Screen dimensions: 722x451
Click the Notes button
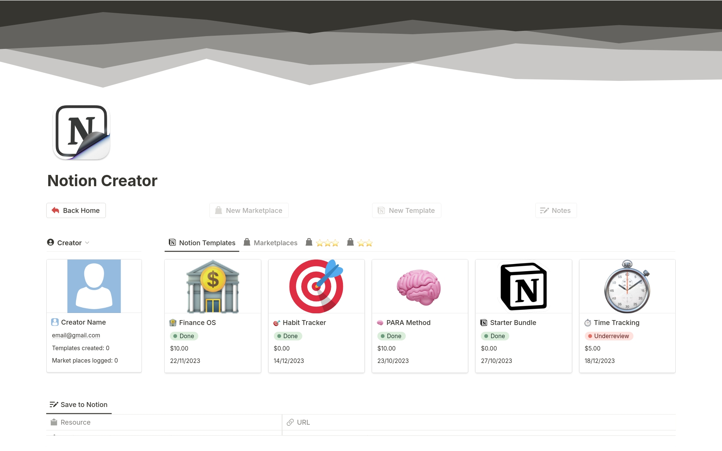click(x=556, y=211)
